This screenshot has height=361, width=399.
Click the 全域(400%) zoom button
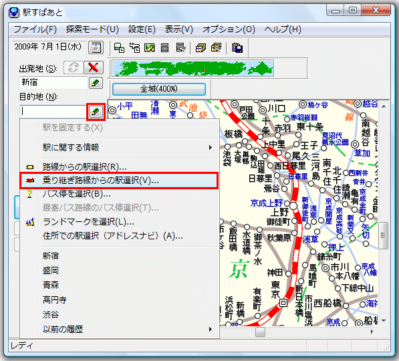click(x=159, y=89)
